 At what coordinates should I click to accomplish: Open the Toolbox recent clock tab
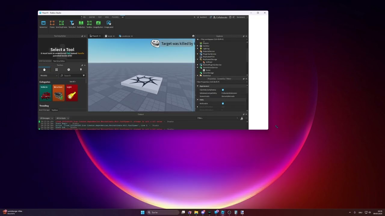coord(69,70)
